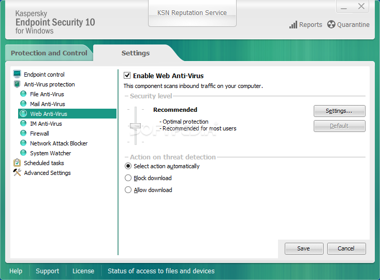
Task: Open Advanced Settings section
Action: tap(47, 173)
